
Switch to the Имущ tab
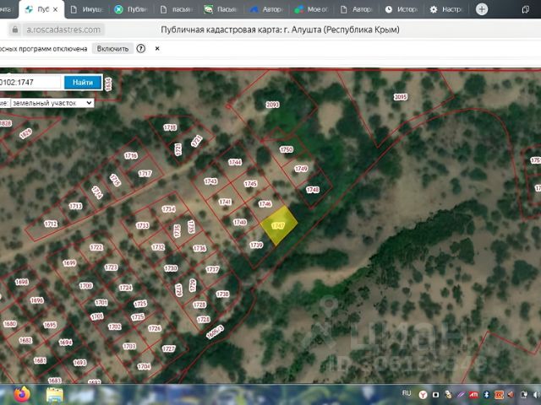(x=87, y=9)
